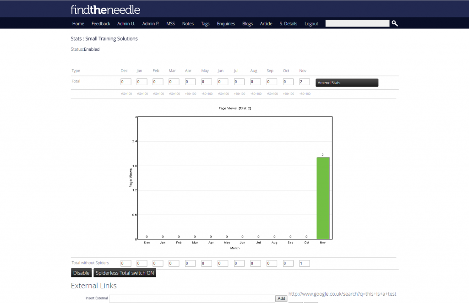Viewport: 469px width, 303px height.
Task: Click the findtheneedle logo
Action: click(105, 10)
